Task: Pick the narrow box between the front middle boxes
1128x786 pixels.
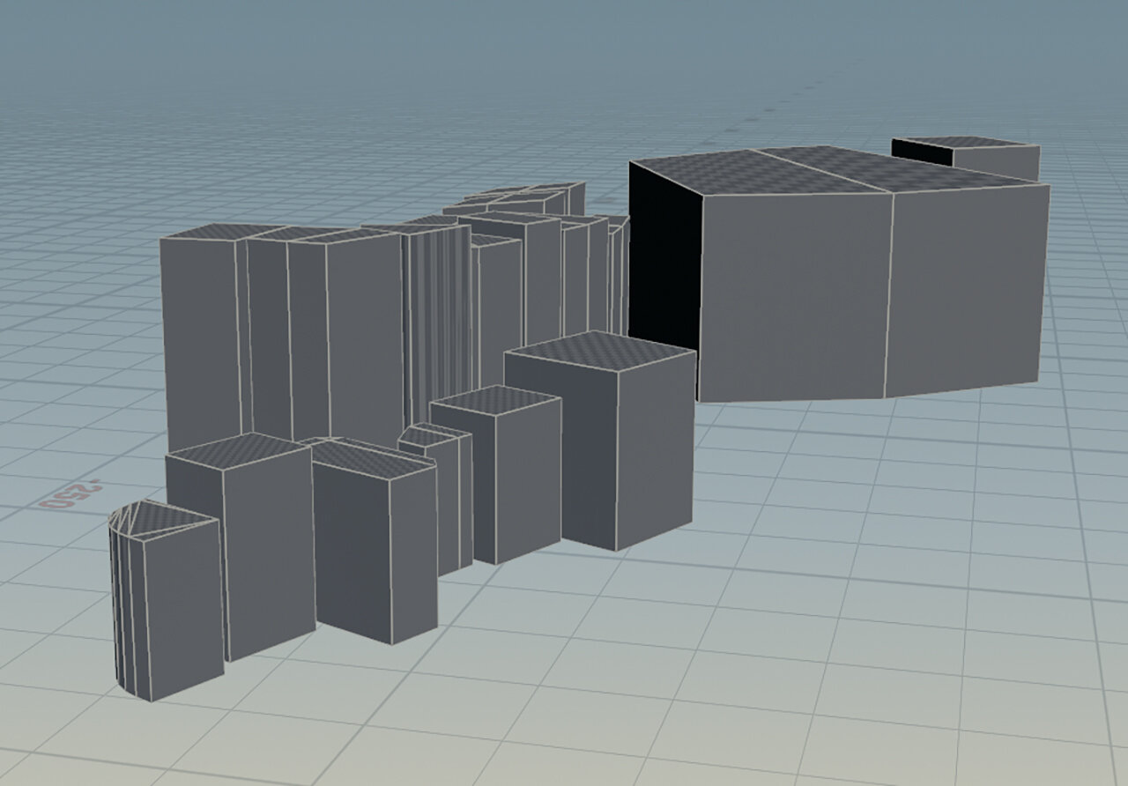Action: click(x=454, y=502)
